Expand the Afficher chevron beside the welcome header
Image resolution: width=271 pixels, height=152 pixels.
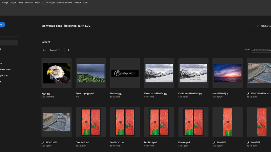258,26
